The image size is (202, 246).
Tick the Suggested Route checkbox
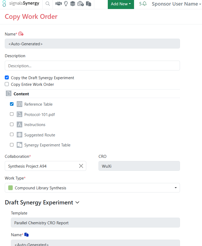tap(12, 135)
